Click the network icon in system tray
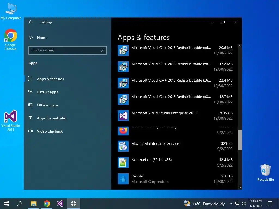Image resolution: width=279 pixels, height=209 pixels. (237, 204)
